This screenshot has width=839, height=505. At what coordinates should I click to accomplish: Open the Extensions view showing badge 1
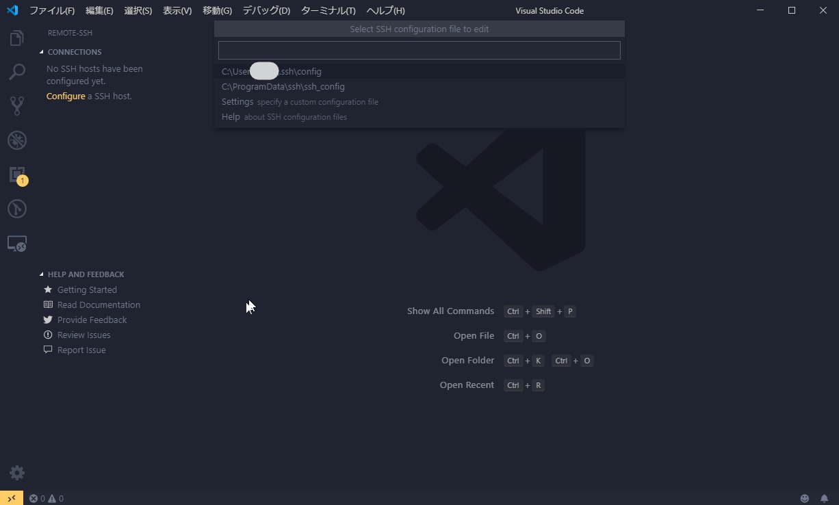point(16,174)
